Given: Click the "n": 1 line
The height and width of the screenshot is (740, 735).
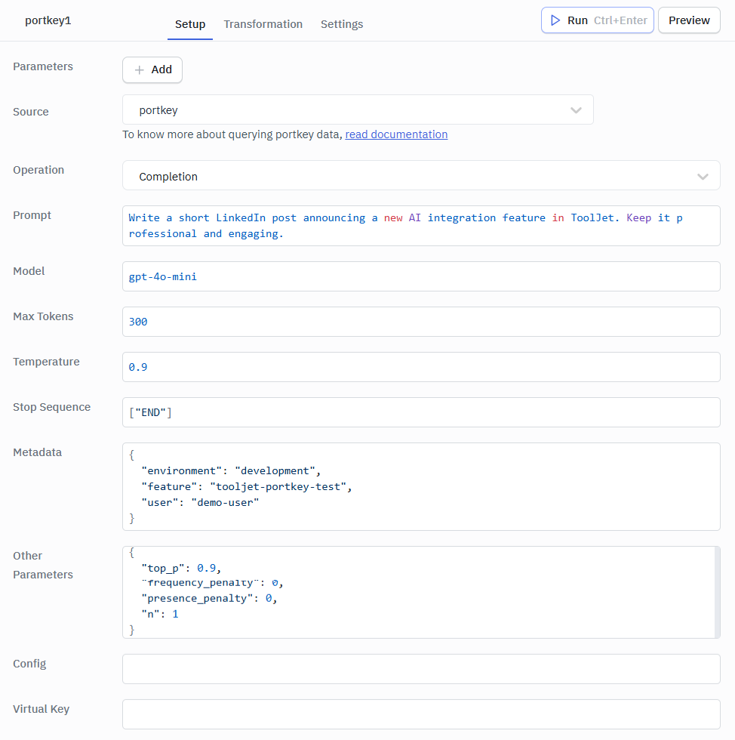Looking at the screenshot, I should coord(160,614).
